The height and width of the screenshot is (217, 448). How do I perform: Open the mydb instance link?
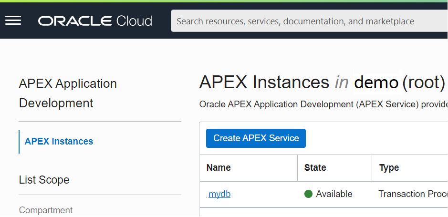[x=219, y=194]
